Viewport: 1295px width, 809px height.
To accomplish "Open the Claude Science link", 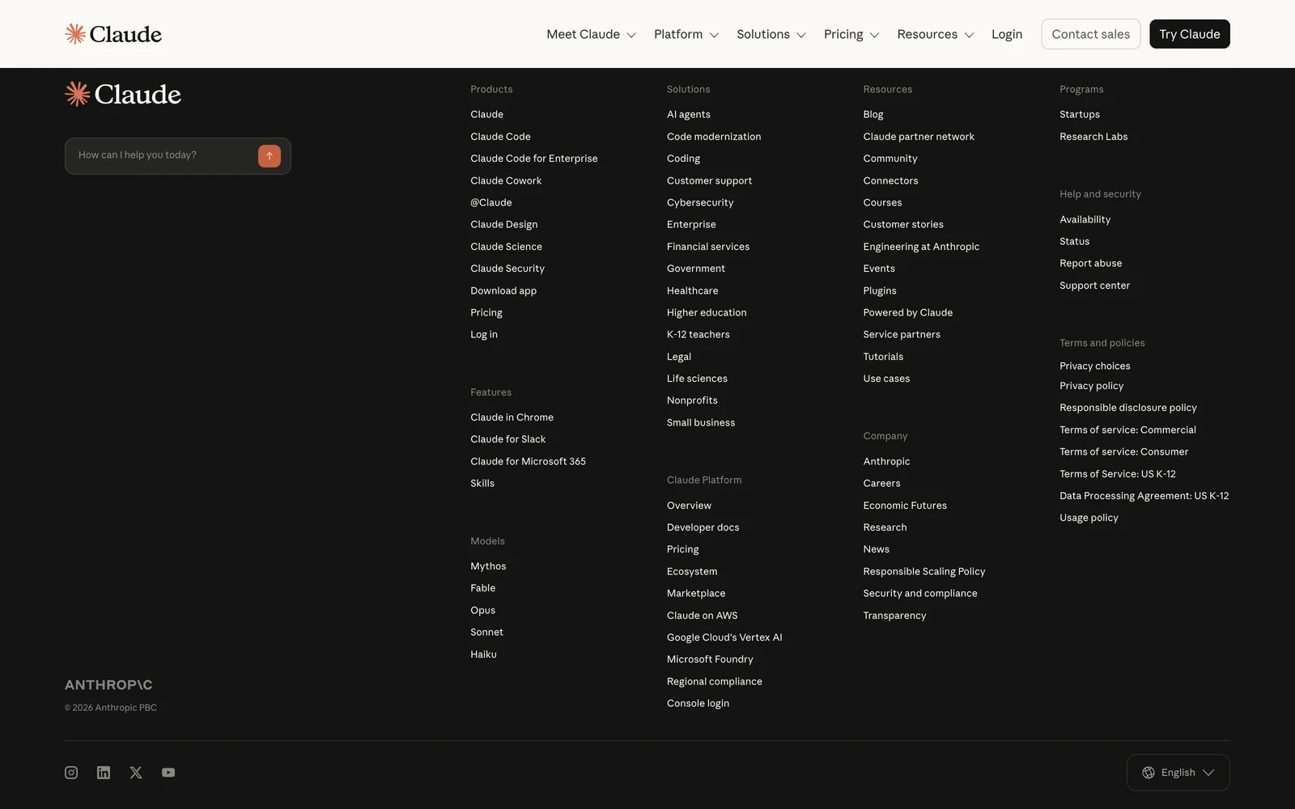I will (507, 247).
